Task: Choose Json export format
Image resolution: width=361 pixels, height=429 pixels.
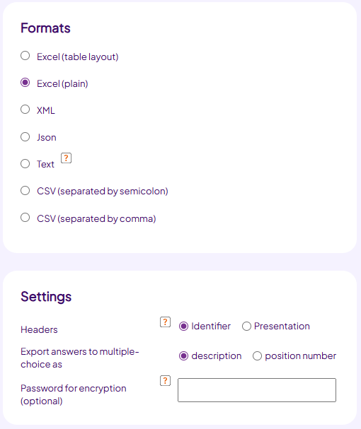Action: click(x=25, y=136)
